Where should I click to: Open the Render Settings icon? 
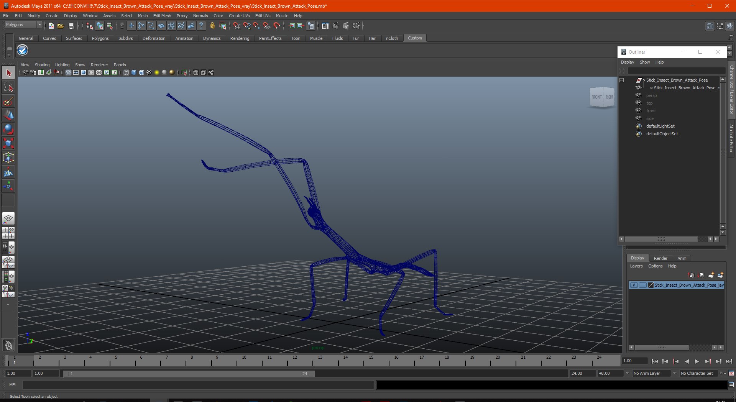coord(356,26)
